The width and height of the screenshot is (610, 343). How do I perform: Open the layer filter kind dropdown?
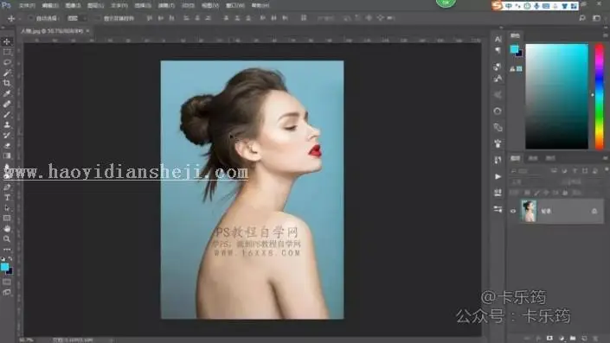point(529,171)
